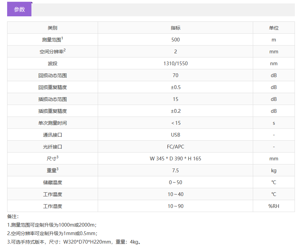Select the 储藏温度 row label

point(53,182)
